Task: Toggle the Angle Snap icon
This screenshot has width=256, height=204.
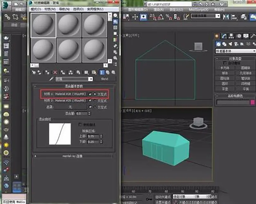Action: 161,17
